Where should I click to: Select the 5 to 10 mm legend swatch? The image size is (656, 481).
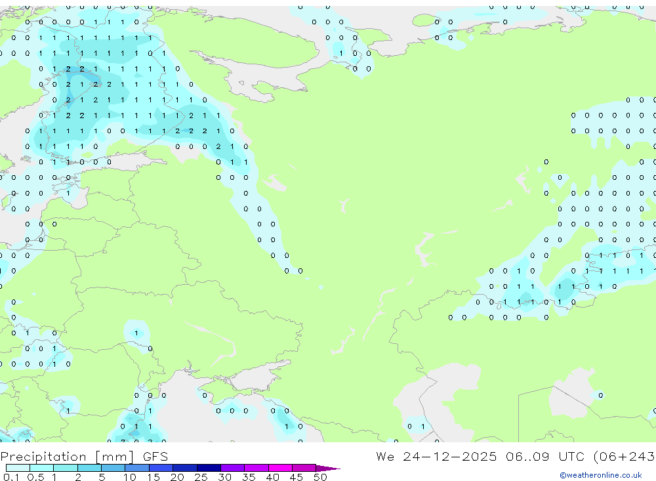tap(113, 468)
